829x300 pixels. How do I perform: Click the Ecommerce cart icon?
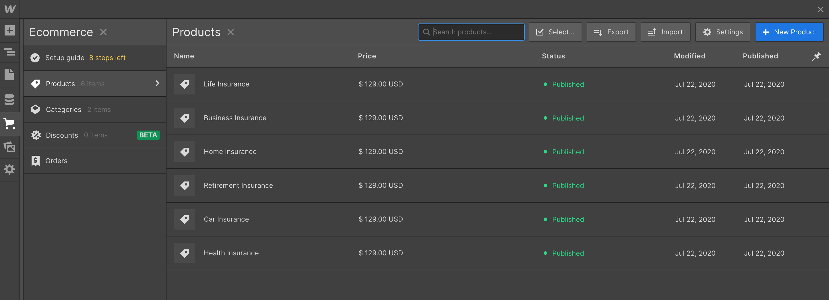click(x=9, y=124)
